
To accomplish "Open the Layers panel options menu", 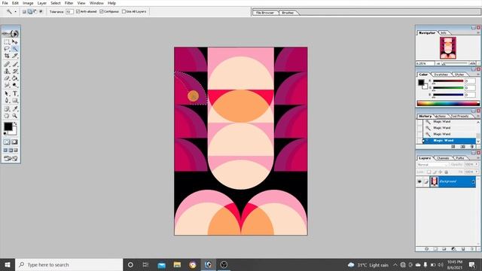I will [x=478, y=158].
